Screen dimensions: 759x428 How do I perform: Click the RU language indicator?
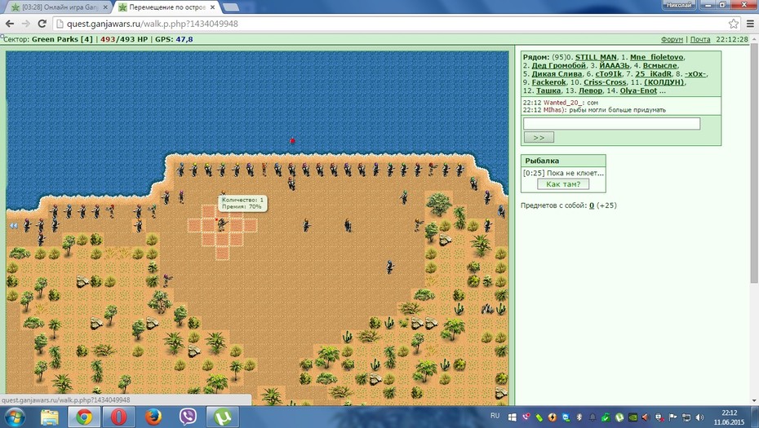pyautogui.click(x=495, y=416)
